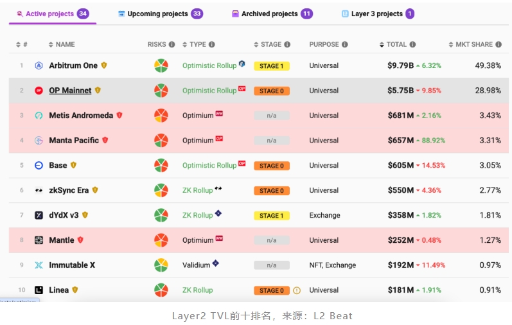This screenshot has width=512, height=325.
Task: Open Base risk pie chart
Action: tap(161, 165)
